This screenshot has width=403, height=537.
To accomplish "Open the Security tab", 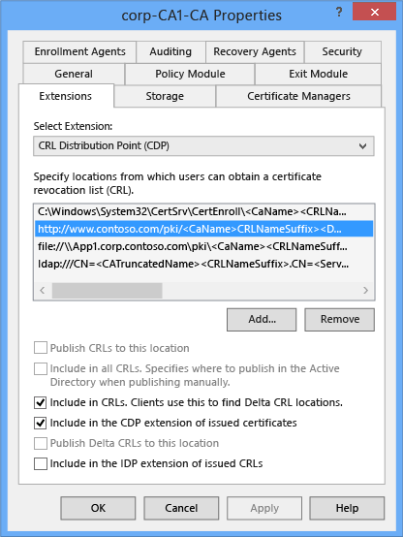I will pos(342,51).
